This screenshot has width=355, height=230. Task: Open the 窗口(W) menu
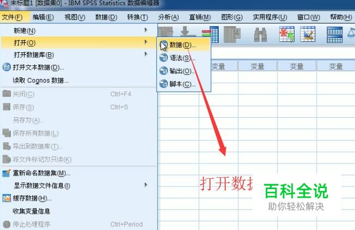(x=309, y=17)
